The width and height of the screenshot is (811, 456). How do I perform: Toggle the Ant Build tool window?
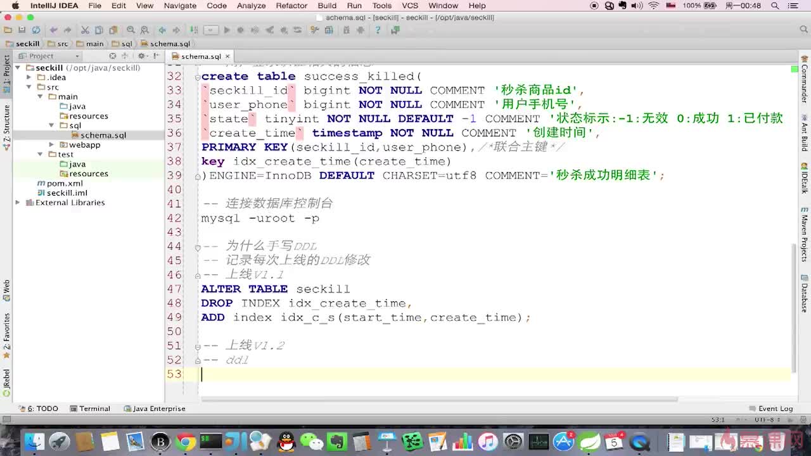pyautogui.click(x=804, y=132)
